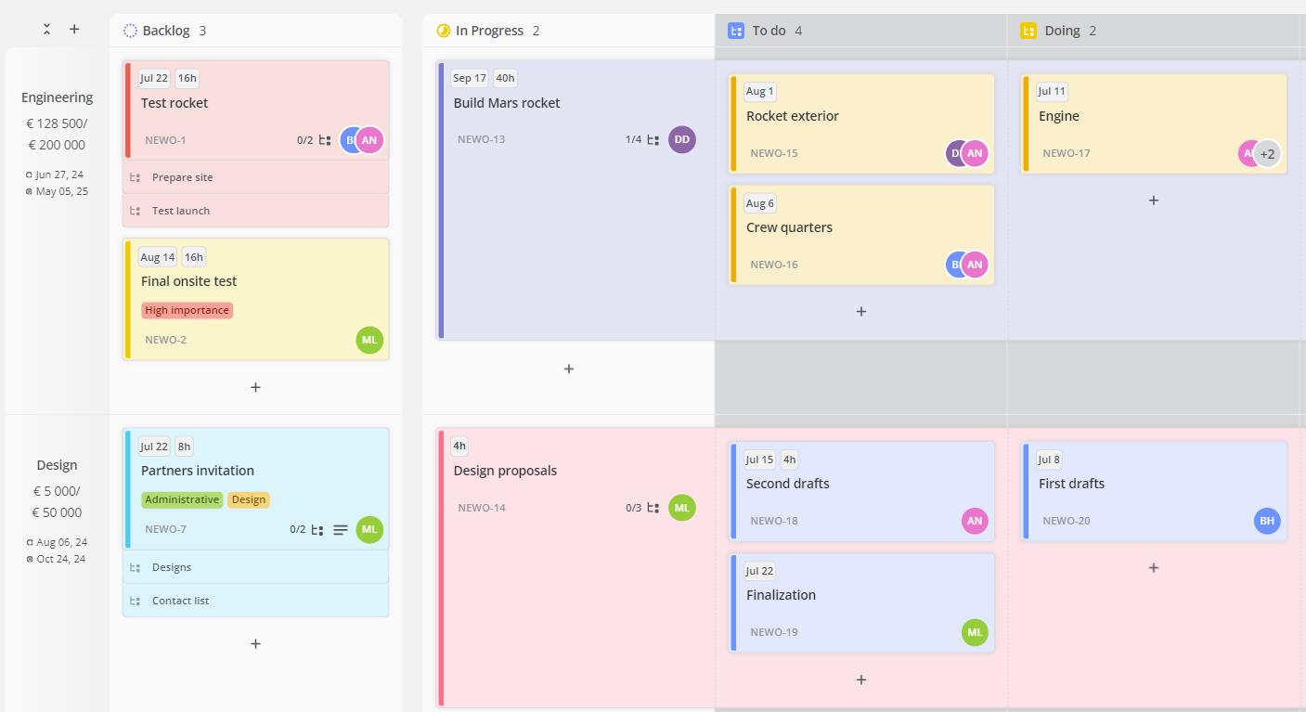
Task: Add card in Engineering In Progress with plus
Action: pyautogui.click(x=569, y=369)
